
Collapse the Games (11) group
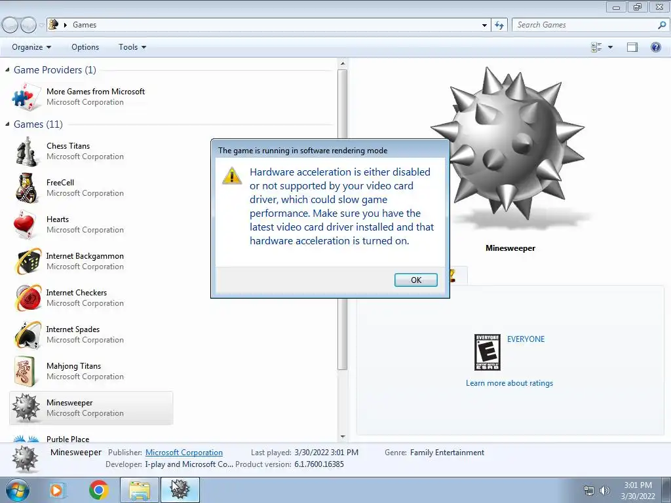click(x=7, y=124)
